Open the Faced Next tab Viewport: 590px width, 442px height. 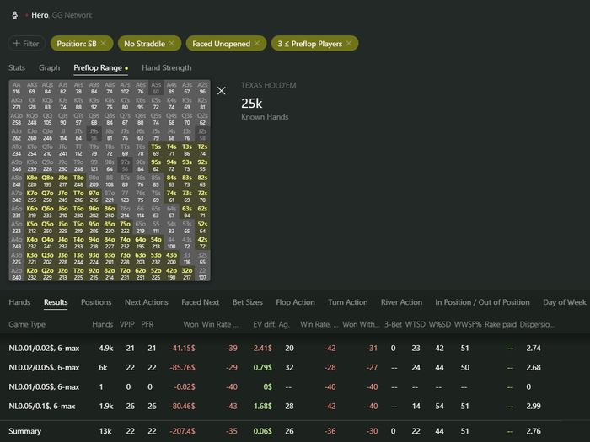(x=201, y=302)
